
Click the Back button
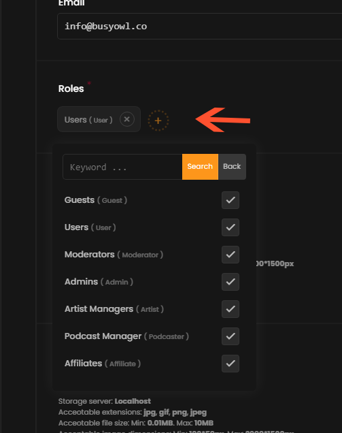point(232,167)
